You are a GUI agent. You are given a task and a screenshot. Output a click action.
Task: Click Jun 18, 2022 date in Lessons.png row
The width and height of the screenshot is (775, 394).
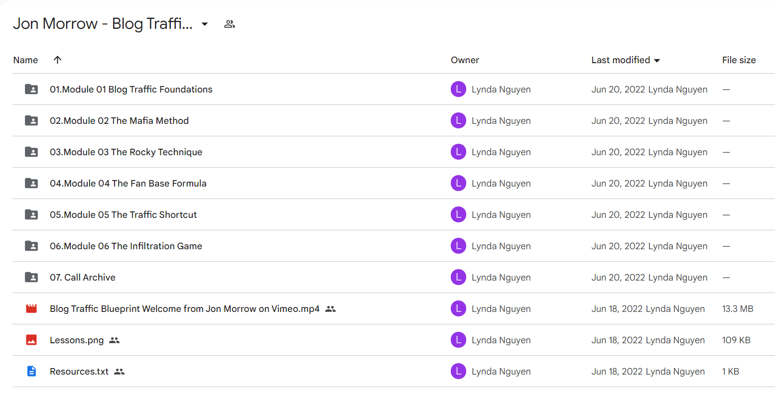tap(617, 340)
